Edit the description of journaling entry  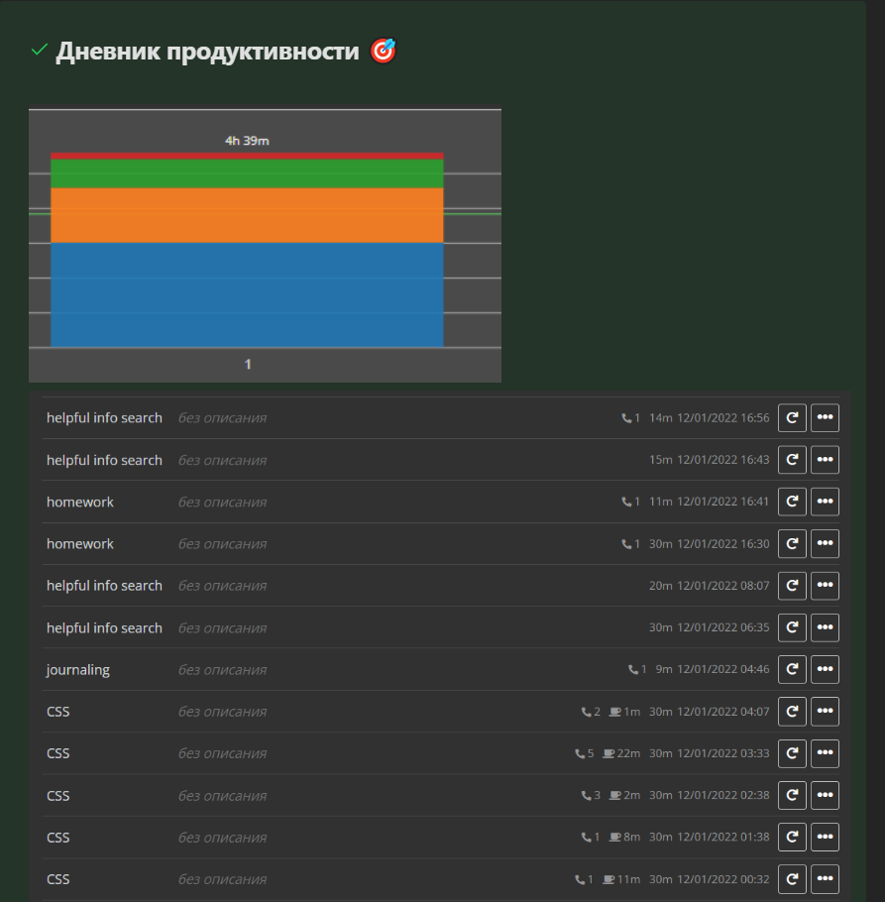pos(223,670)
